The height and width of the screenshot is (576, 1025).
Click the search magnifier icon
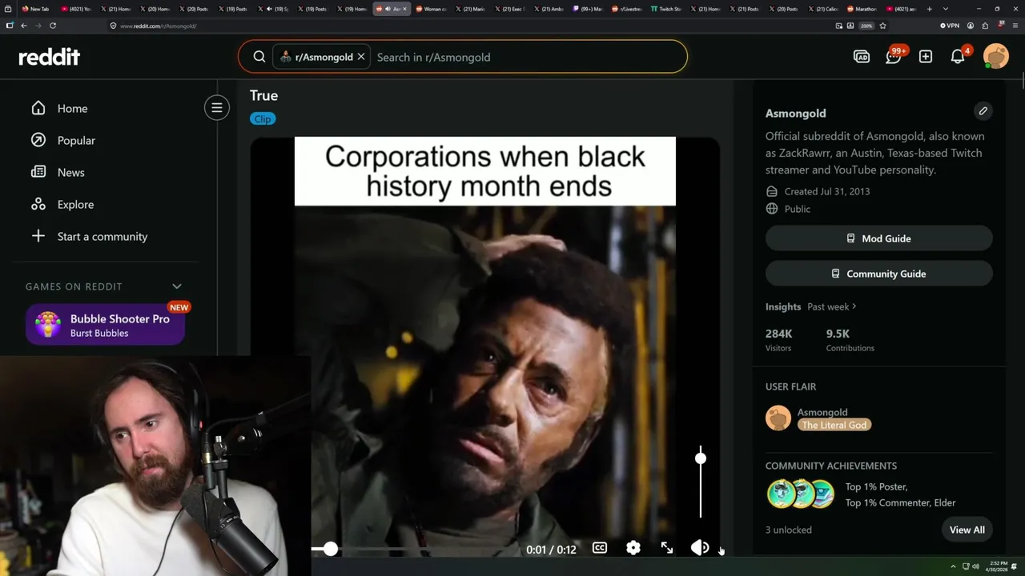[x=259, y=57]
